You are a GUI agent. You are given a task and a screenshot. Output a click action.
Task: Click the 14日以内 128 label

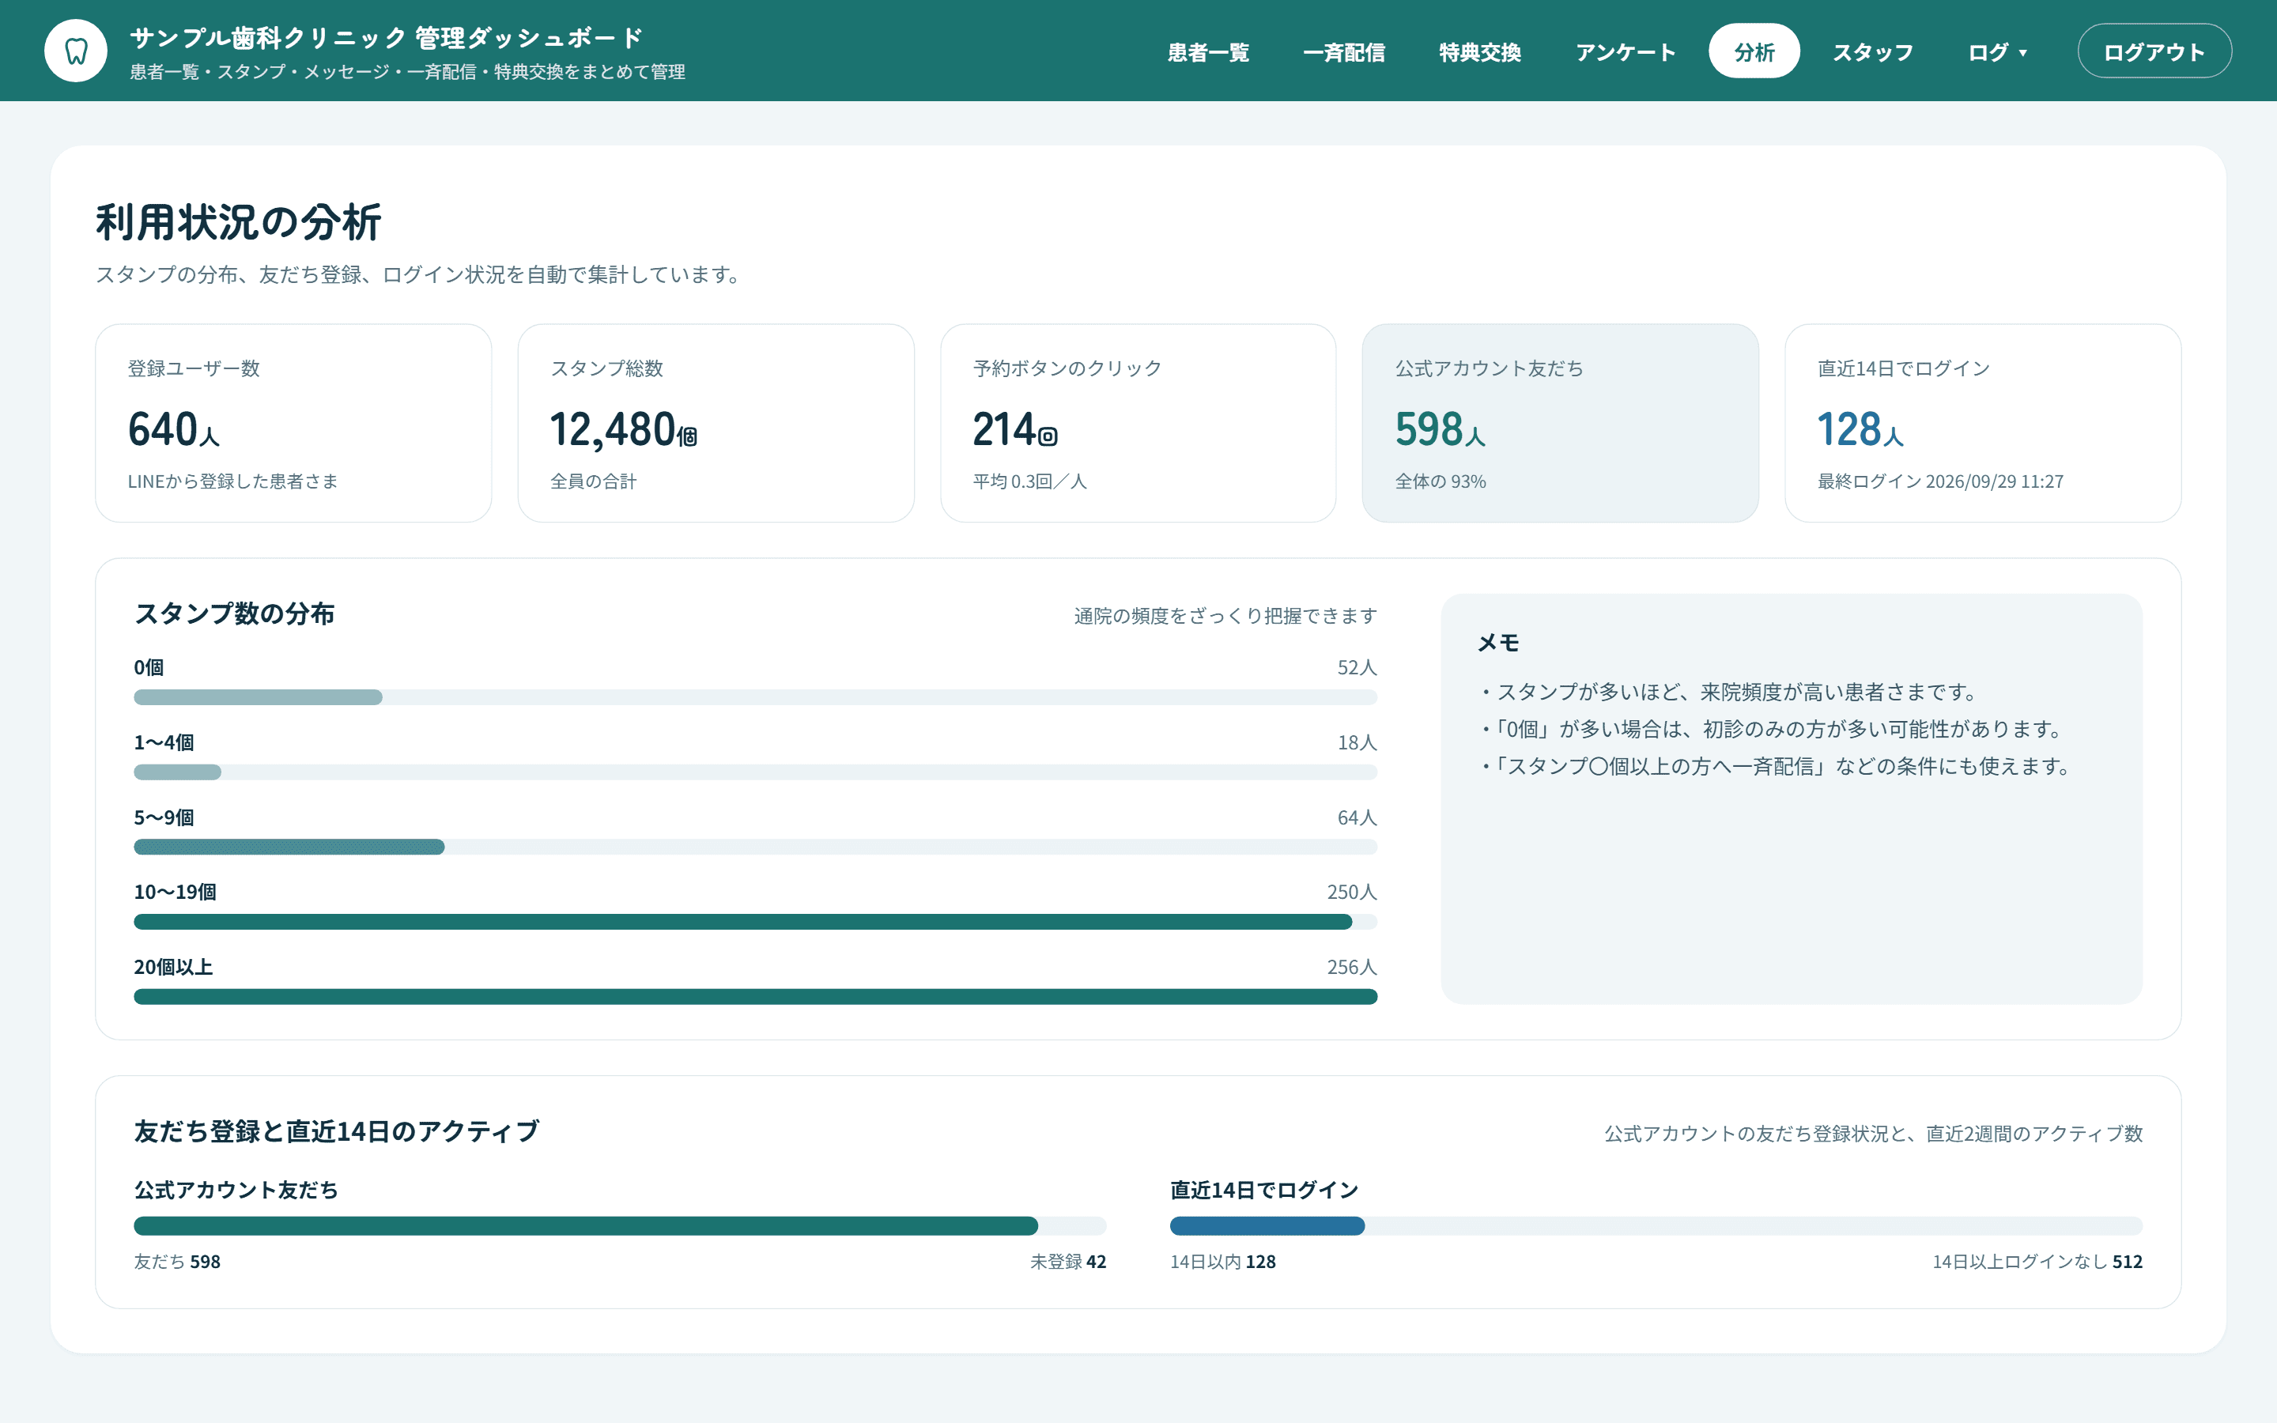[x=1222, y=1262]
